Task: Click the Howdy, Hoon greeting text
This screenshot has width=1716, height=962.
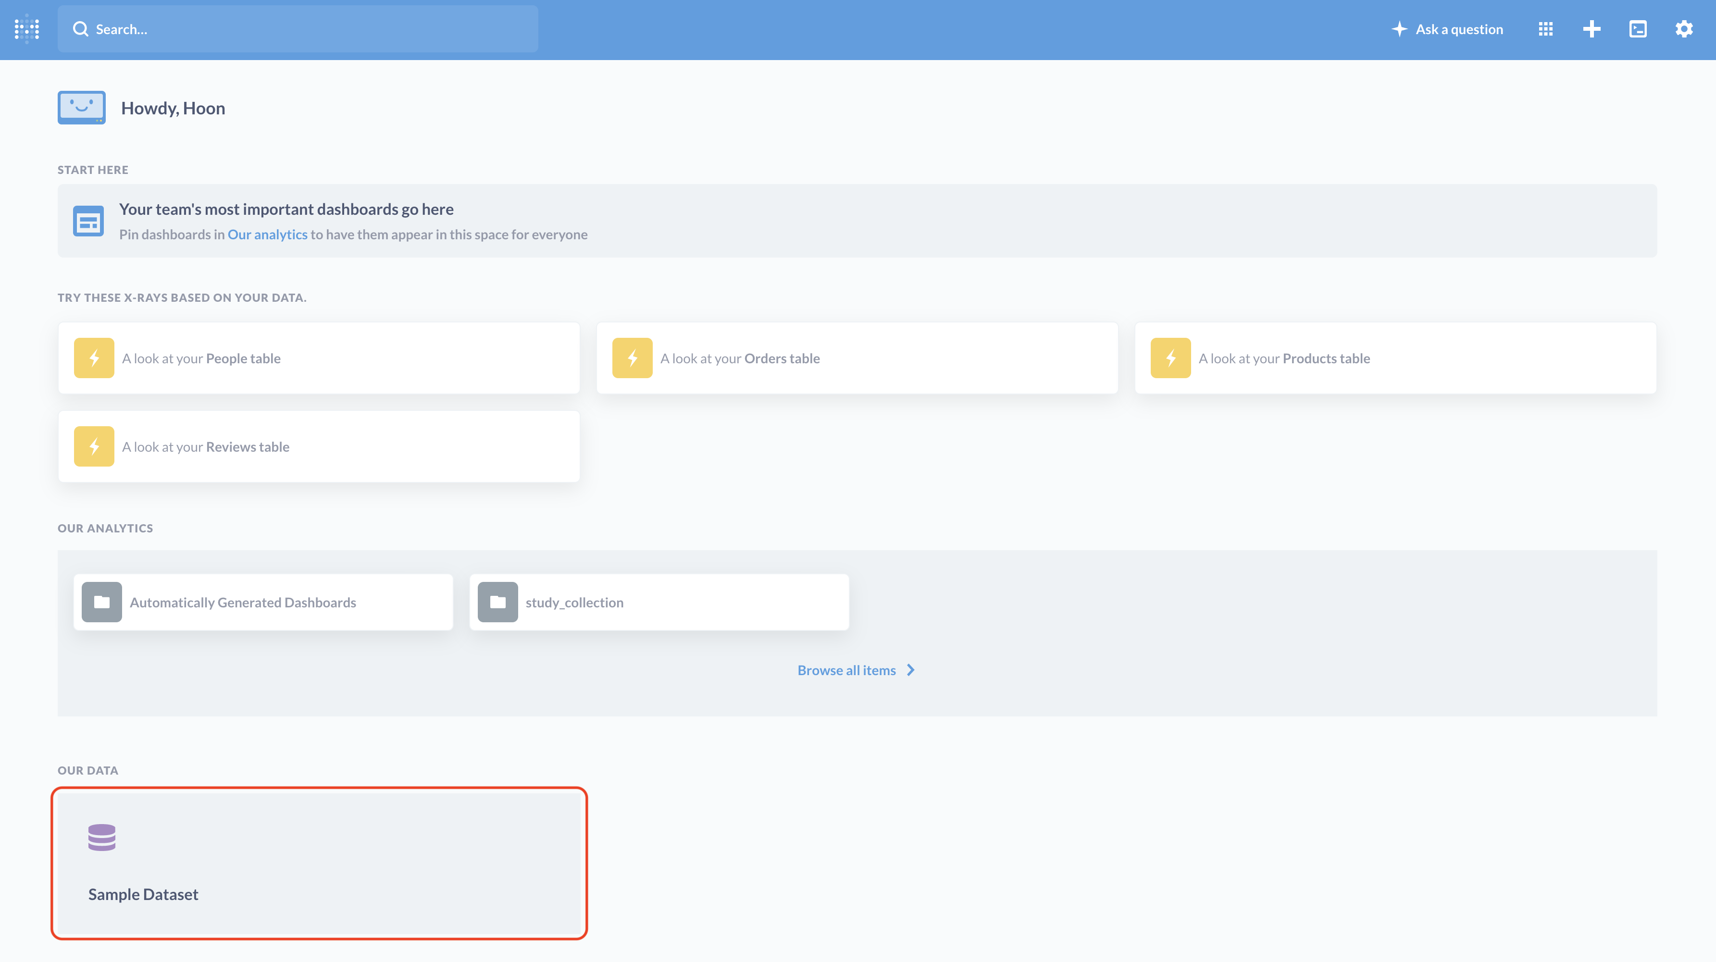Action: click(173, 108)
